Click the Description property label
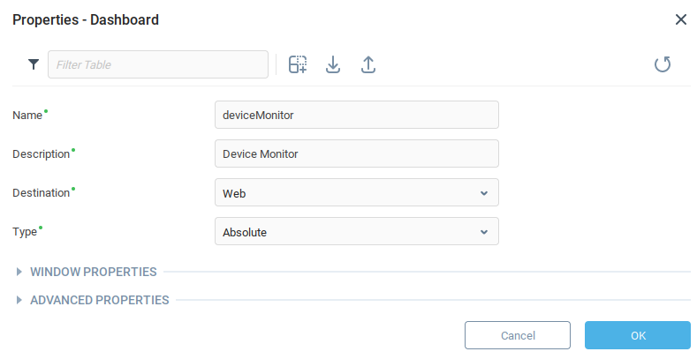 41,154
